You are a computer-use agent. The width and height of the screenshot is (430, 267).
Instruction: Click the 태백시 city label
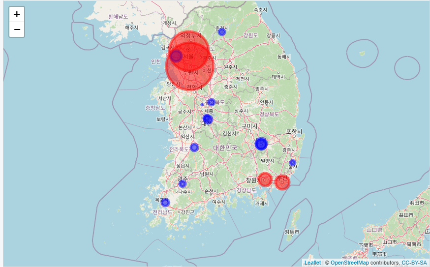tap(278, 77)
